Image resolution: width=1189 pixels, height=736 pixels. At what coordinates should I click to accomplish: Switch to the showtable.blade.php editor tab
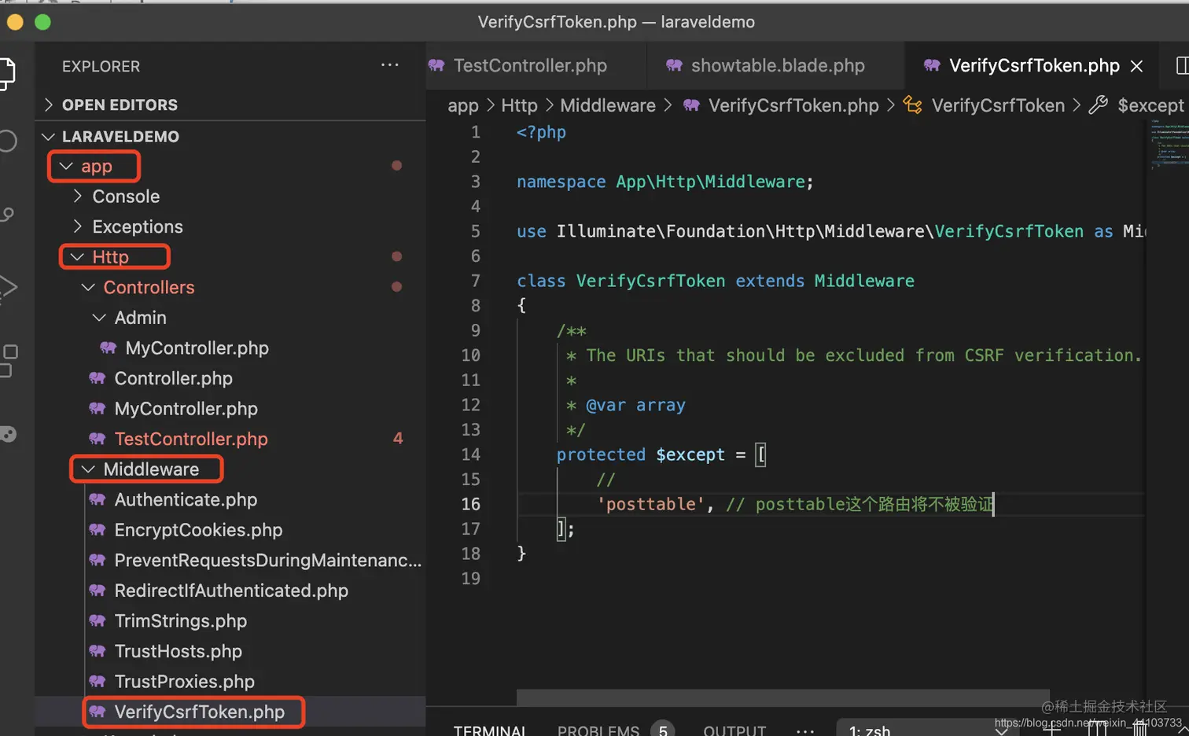point(776,65)
